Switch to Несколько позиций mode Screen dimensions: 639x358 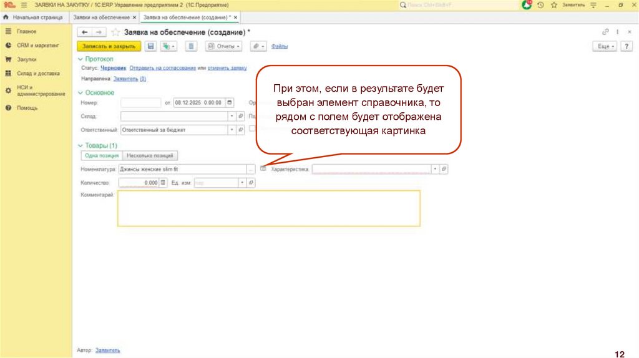pyautogui.click(x=150, y=156)
